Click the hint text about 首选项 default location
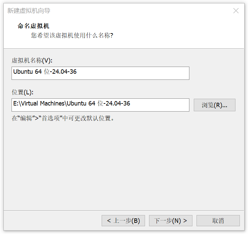 coord(63,118)
